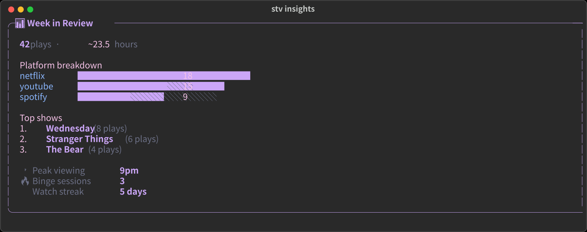The image size is (587, 232).
Task: Select the Wednesday entry in Top shows
Action: [x=70, y=128]
